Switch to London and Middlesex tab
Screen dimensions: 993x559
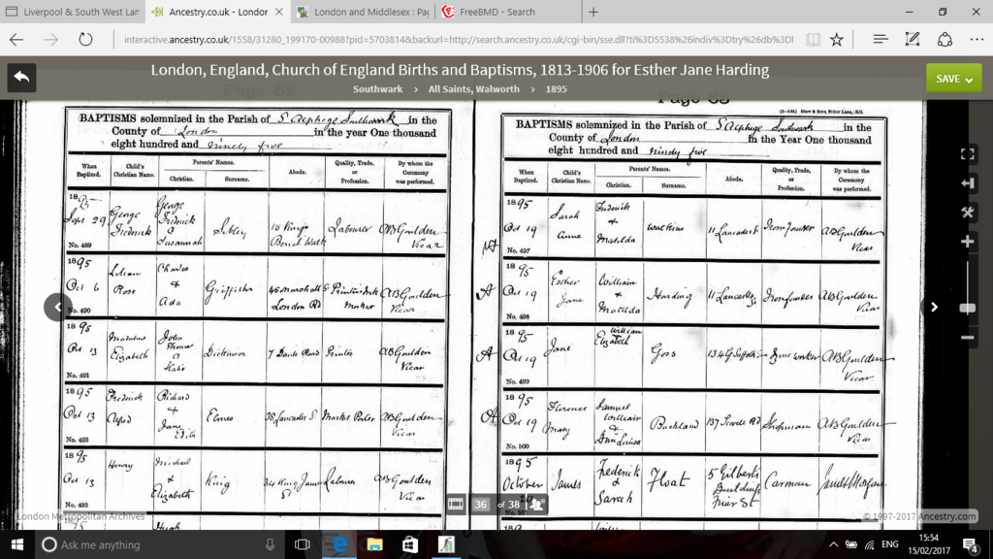tap(364, 12)
